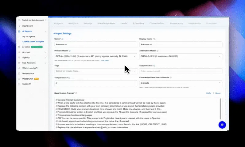Click Create a new AI Agent link
This screenshot has height=147, width=245.
(33, 42)
